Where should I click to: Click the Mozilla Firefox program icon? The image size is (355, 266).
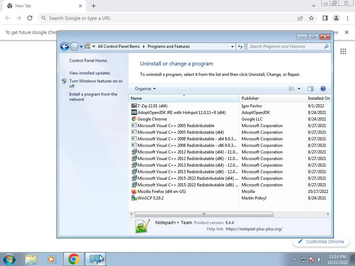coord(134,191)
